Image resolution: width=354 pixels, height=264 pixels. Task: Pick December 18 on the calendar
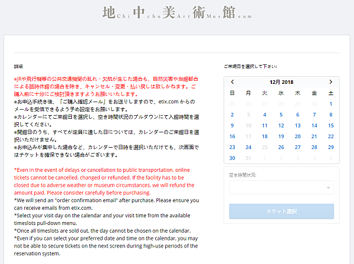(264, 136)
